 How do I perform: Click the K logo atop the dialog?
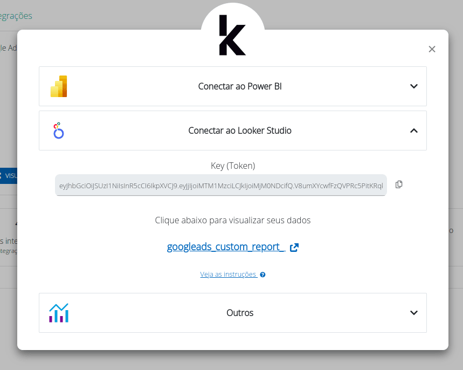coord(232,36)
